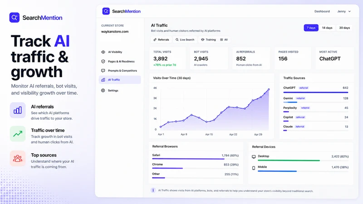Image resolution: width=363 pixels, height=204 pixels.
Task: Click the Settings gear icon
Action: [x=103, y=90]
